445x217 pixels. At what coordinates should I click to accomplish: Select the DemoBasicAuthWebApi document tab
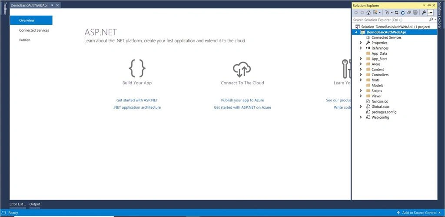point(29,5)
